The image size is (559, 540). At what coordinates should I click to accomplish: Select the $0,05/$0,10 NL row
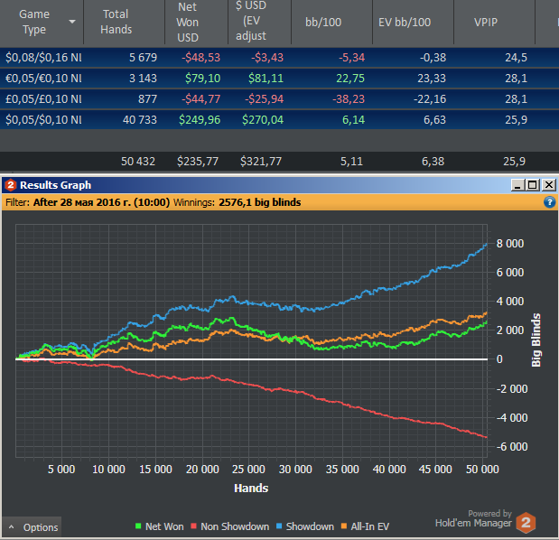(45, 120)
